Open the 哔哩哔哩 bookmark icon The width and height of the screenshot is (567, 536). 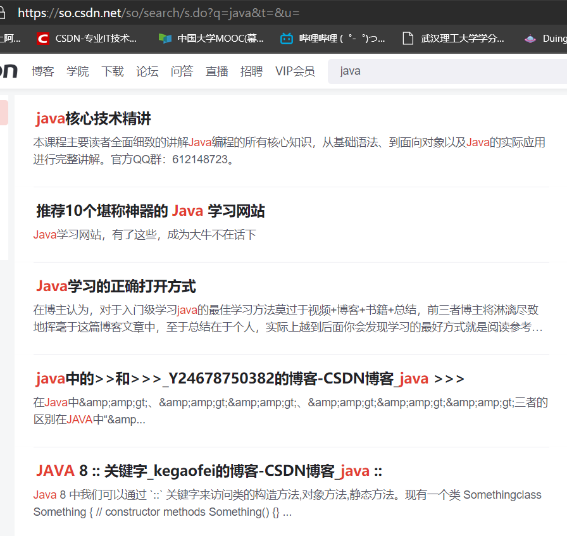click(287, 39)
